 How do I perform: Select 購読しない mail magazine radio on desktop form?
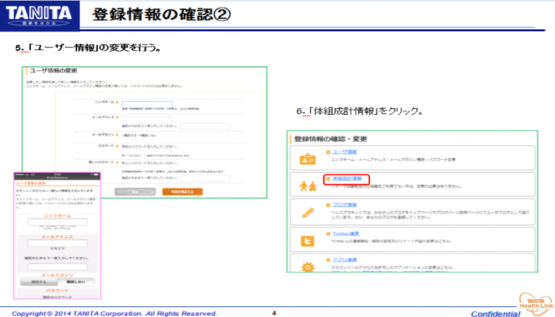click(x=139, y=135)
